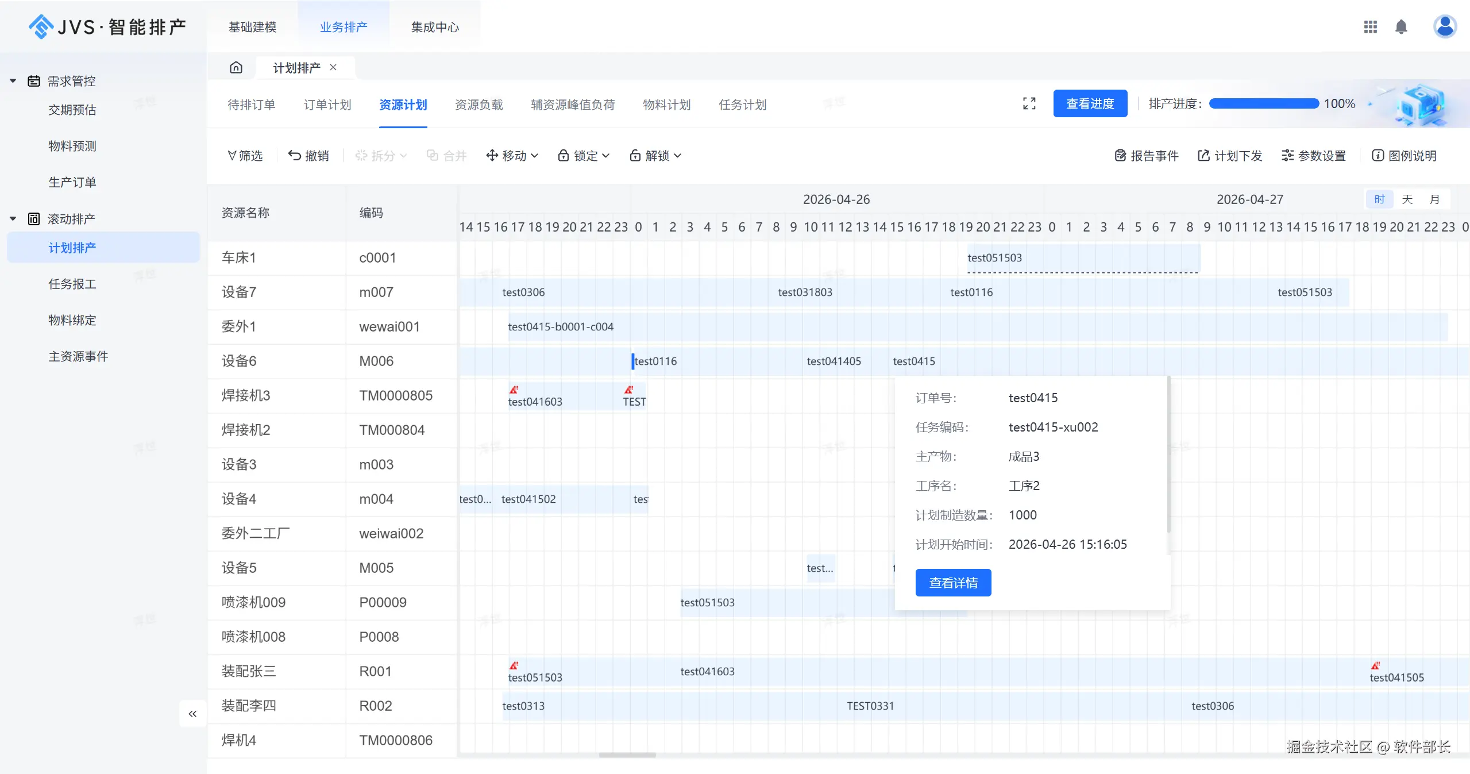The width and height of the screenshot is (1470, 774).
Task: Click the 排产进度 progress bar
Action: 1263,104
